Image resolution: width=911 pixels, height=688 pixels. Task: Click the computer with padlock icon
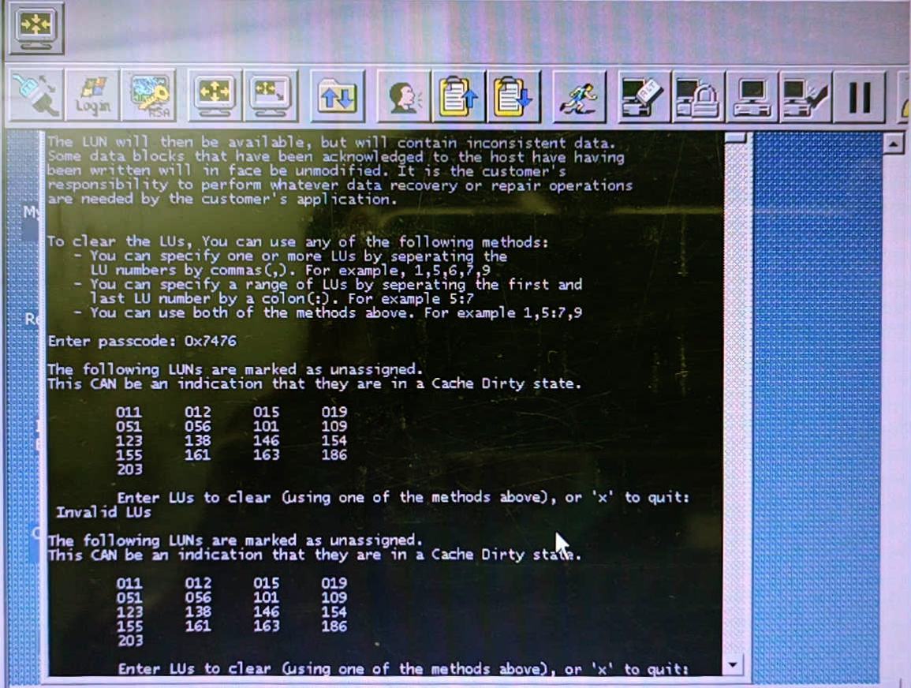pyautogui.click(x=697, y=96)
